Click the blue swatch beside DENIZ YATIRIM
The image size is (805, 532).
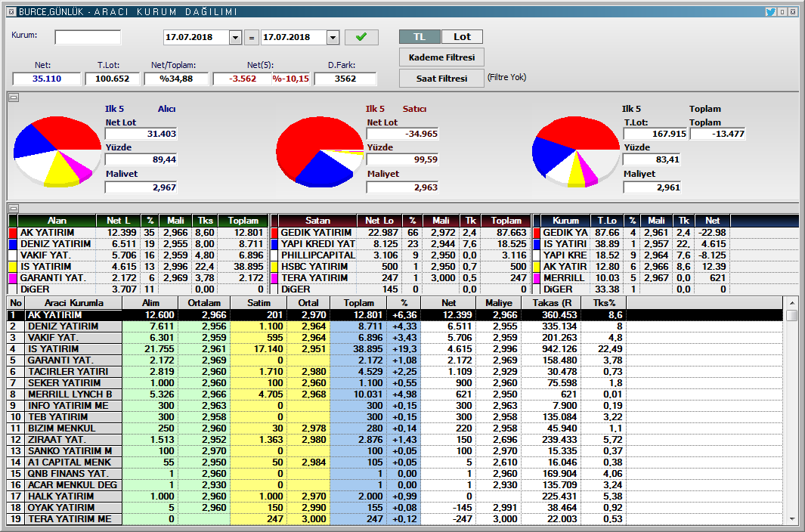click(x=14, y=244)
